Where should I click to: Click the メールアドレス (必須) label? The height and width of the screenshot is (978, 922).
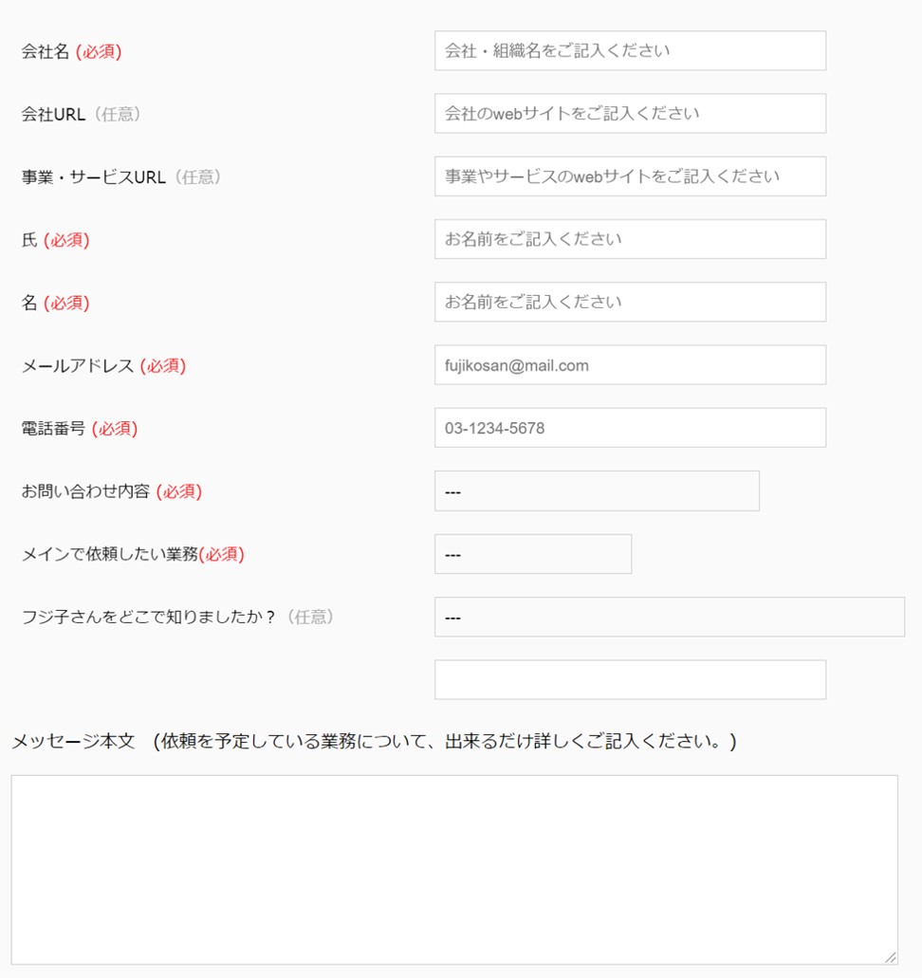103,365
